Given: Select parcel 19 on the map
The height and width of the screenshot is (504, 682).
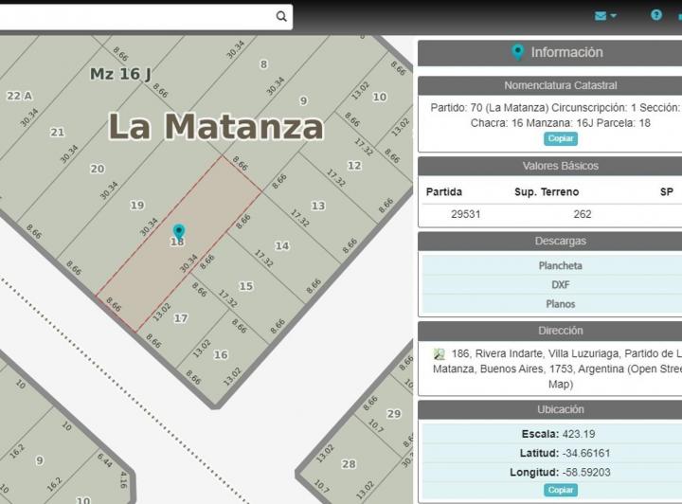Looking at the screenshot, I should tap(137, 206).
